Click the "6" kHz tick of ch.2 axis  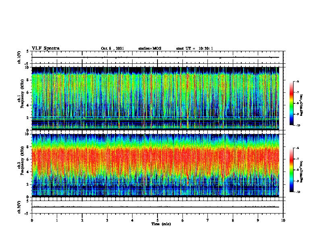click(28, 159)
